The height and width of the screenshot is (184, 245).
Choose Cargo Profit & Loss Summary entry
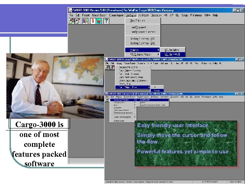click(133, 77)
